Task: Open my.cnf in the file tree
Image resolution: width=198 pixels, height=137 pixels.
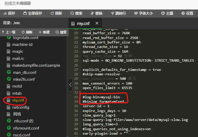Action: point(18,100)
